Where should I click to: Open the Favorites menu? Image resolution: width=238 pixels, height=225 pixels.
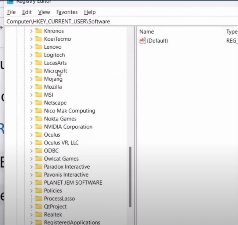67,12
